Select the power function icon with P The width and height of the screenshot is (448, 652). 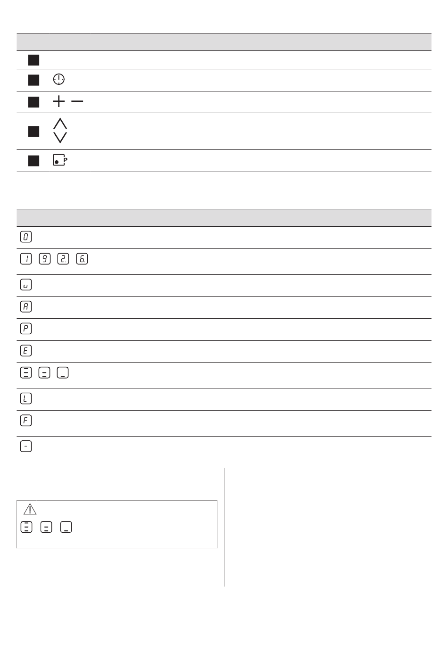click(x=60, y=160)
